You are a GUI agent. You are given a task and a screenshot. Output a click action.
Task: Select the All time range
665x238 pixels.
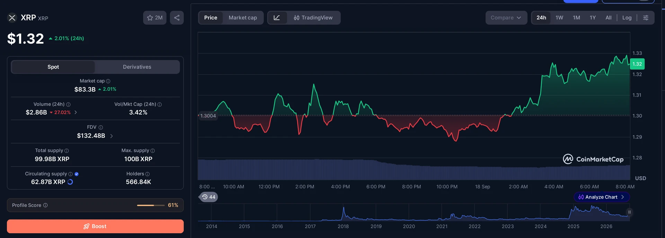tap(609, 18)
